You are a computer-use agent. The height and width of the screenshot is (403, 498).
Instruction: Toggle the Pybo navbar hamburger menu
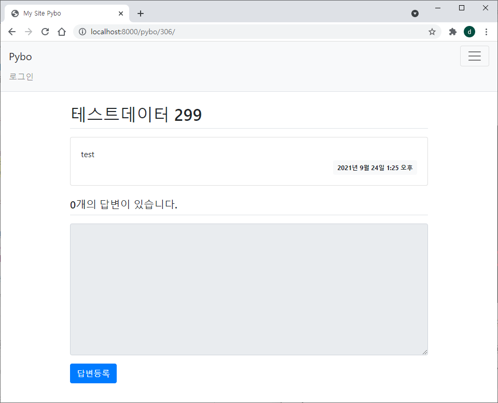[474, 56]
